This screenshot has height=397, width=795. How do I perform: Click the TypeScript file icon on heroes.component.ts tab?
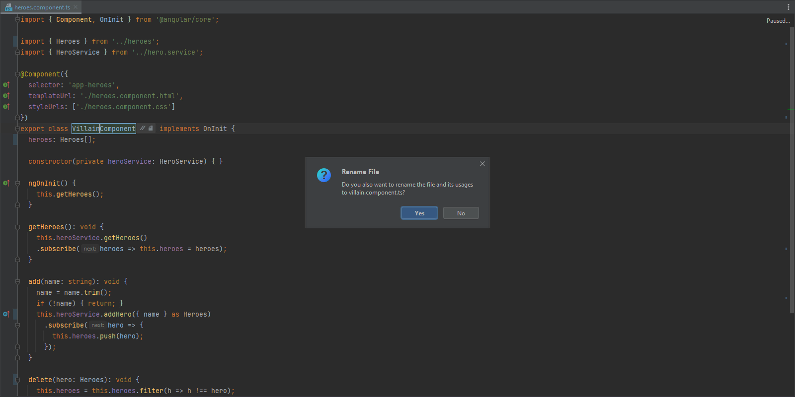pos(8,7)
